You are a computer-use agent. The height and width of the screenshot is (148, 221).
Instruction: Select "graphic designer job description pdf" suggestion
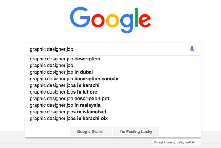[x=70, y=99]
